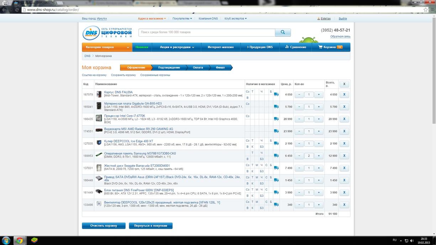Remove Корпус DNS FAL09A with its X button
The image size is (436, 245).
(344, 95)
